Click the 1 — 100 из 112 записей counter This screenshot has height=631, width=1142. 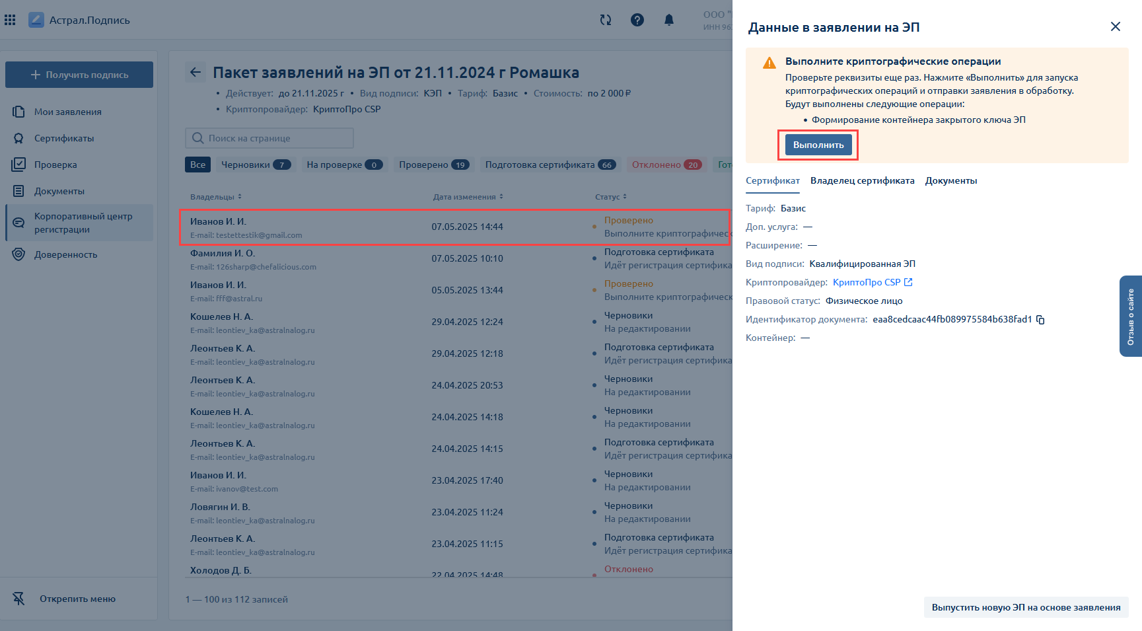tap(236, 599)
